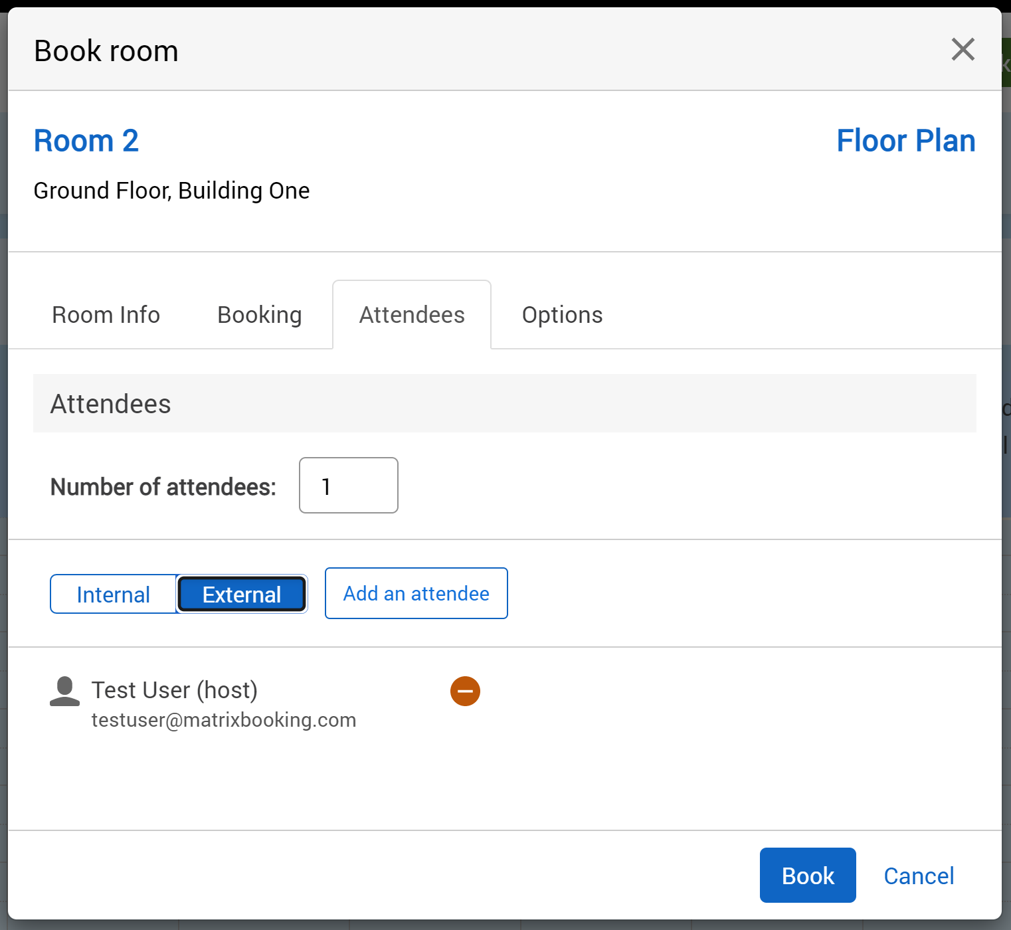The width and height of the screenshot is (1011, 930).
Task: Close the Book room dialog
Action: pyautogui.click(x=963, y=50)
